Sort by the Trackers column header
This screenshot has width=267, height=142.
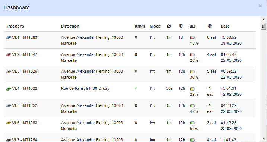[15, 26]
